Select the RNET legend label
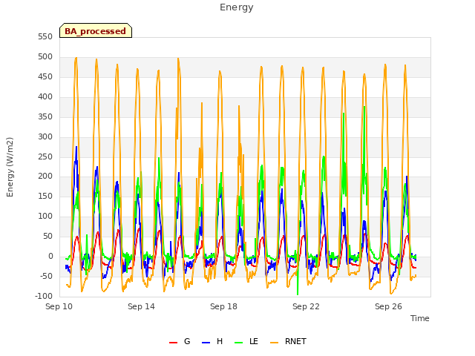This screenshot has width=475, height=356. pos(295,341)
